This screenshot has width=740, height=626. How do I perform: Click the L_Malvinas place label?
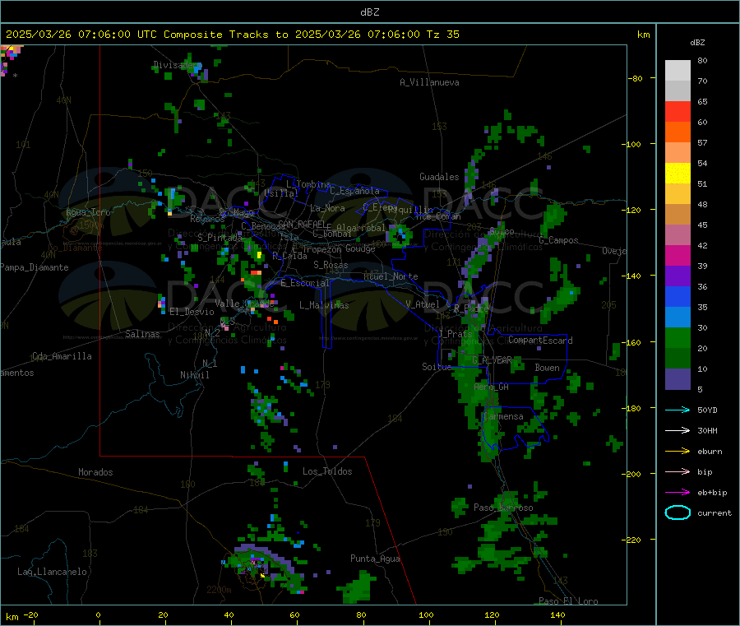click(324, 305)
